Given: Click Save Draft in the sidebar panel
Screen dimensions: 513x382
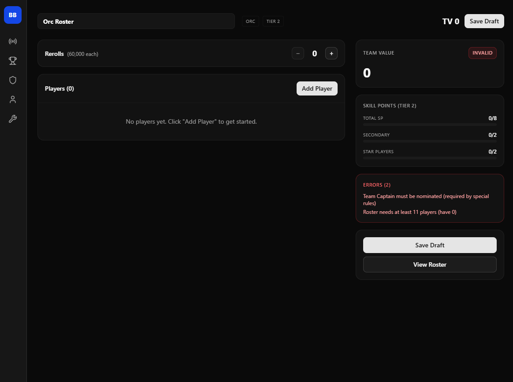Looking at the screenshot, I should tap(430, 245).
